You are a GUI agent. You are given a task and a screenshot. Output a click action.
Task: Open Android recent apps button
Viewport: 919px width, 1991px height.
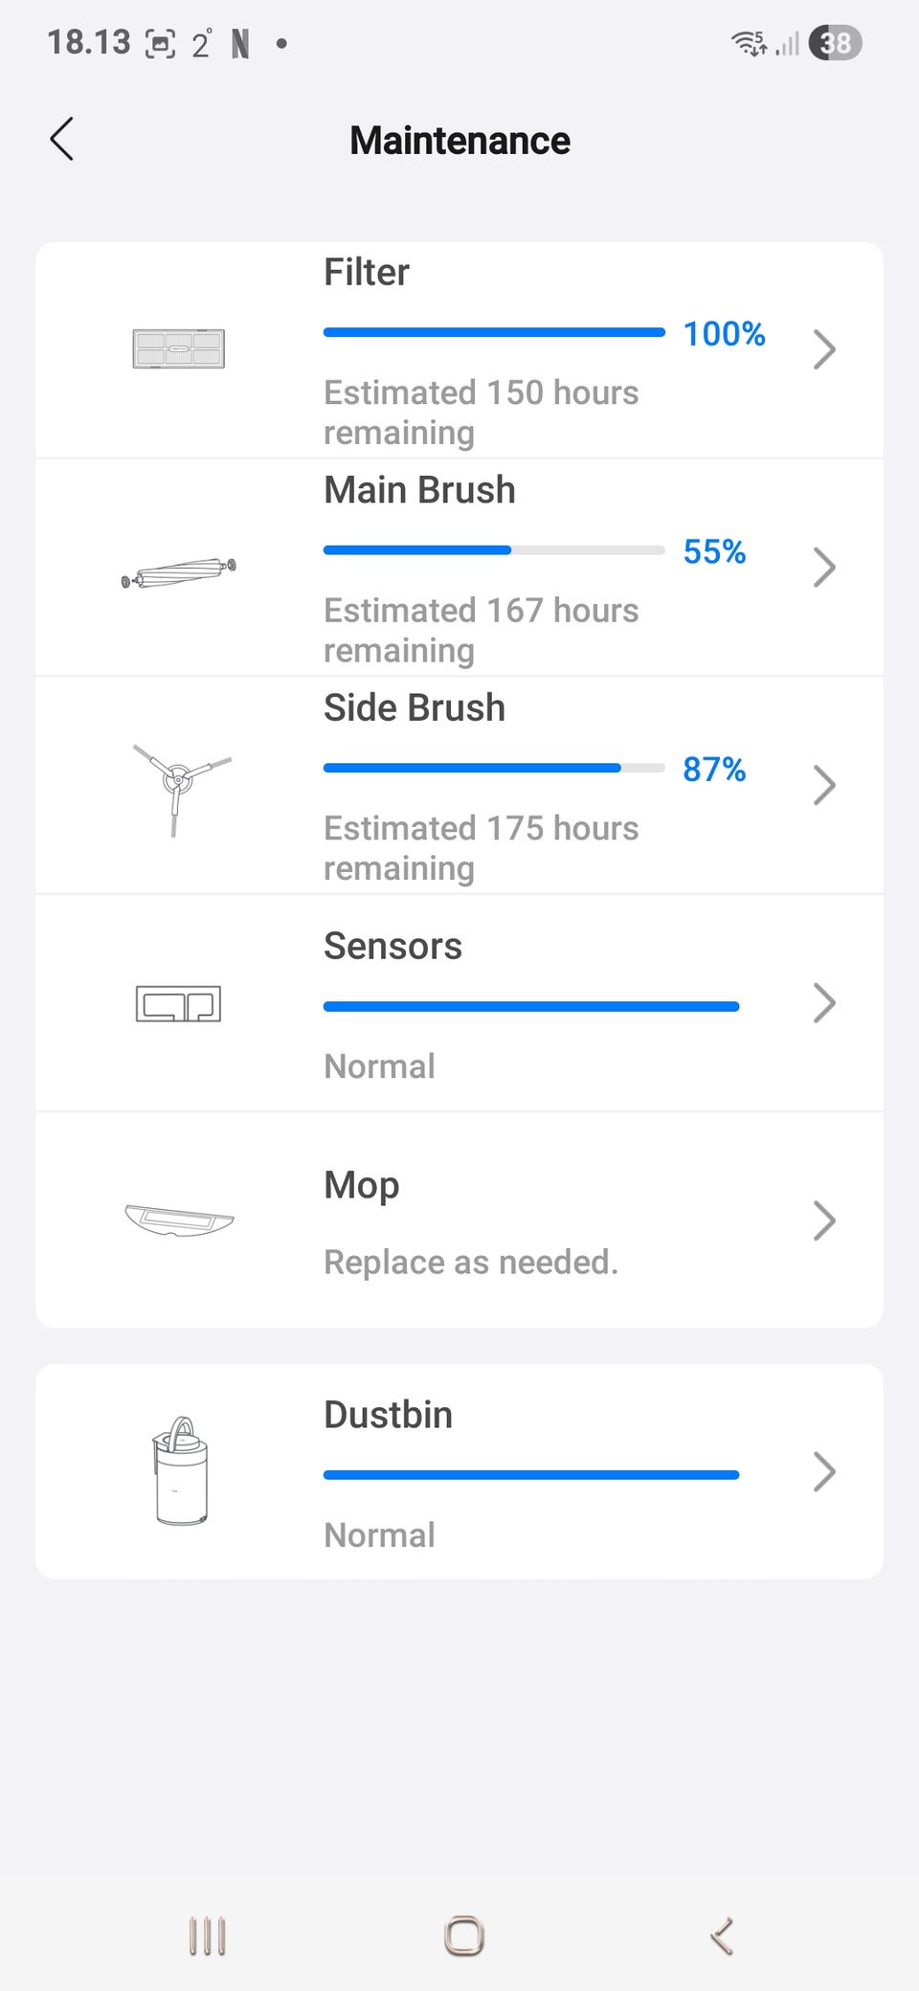[207, 1935]
